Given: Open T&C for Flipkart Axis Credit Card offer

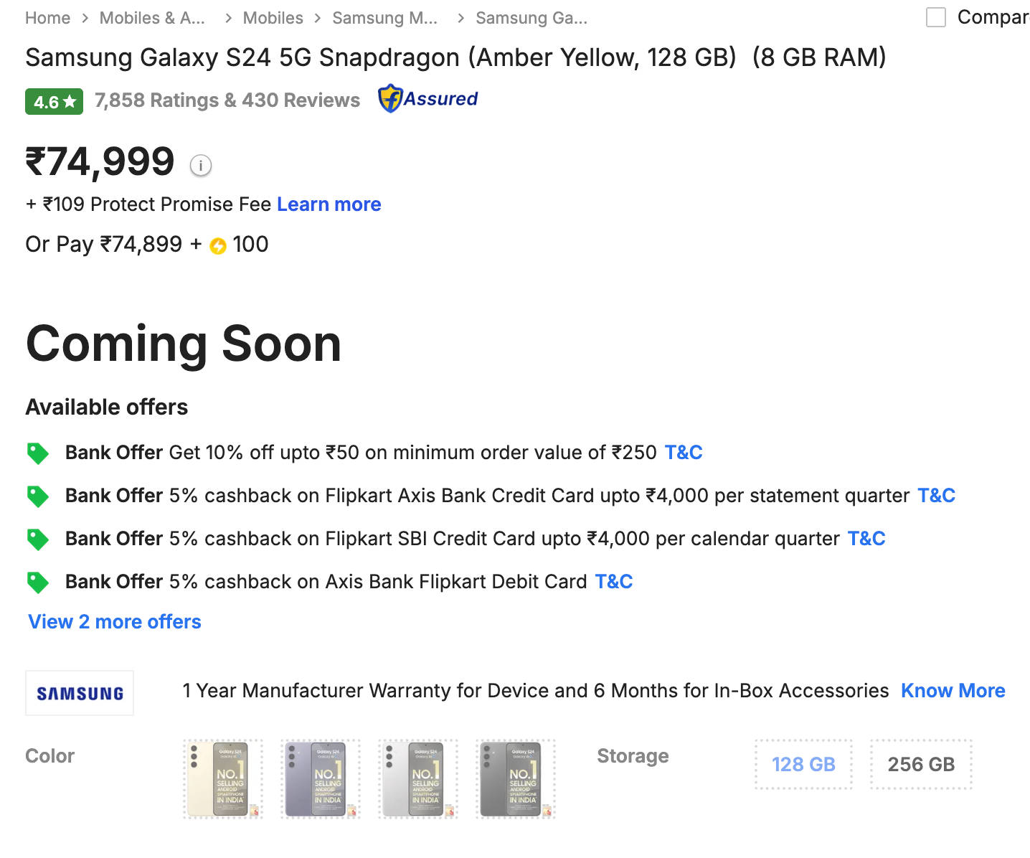Looking at the screenshot, I should pos(936,496).
